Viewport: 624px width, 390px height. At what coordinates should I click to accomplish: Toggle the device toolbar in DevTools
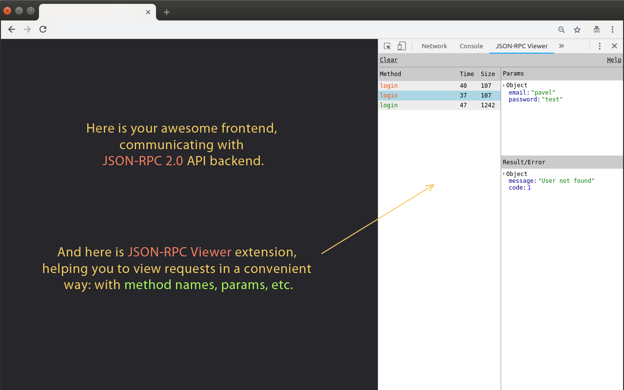(x=401, y=45)
